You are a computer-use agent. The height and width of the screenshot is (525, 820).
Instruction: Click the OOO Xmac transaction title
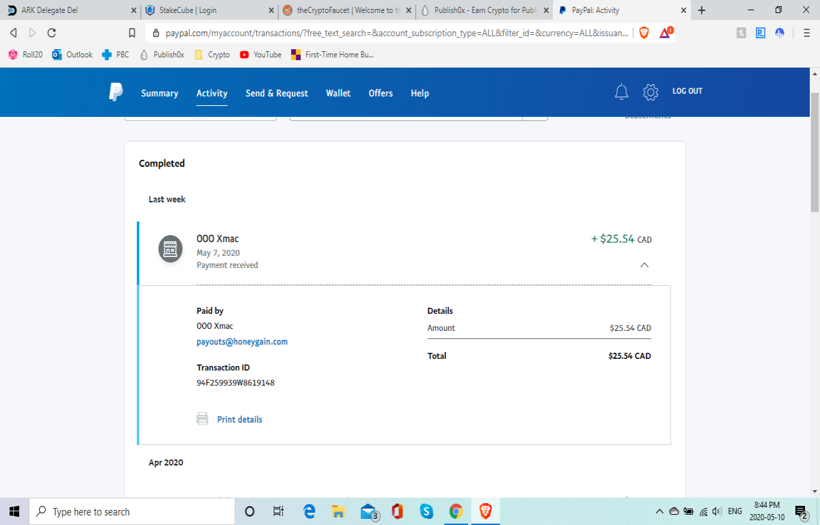217,239
